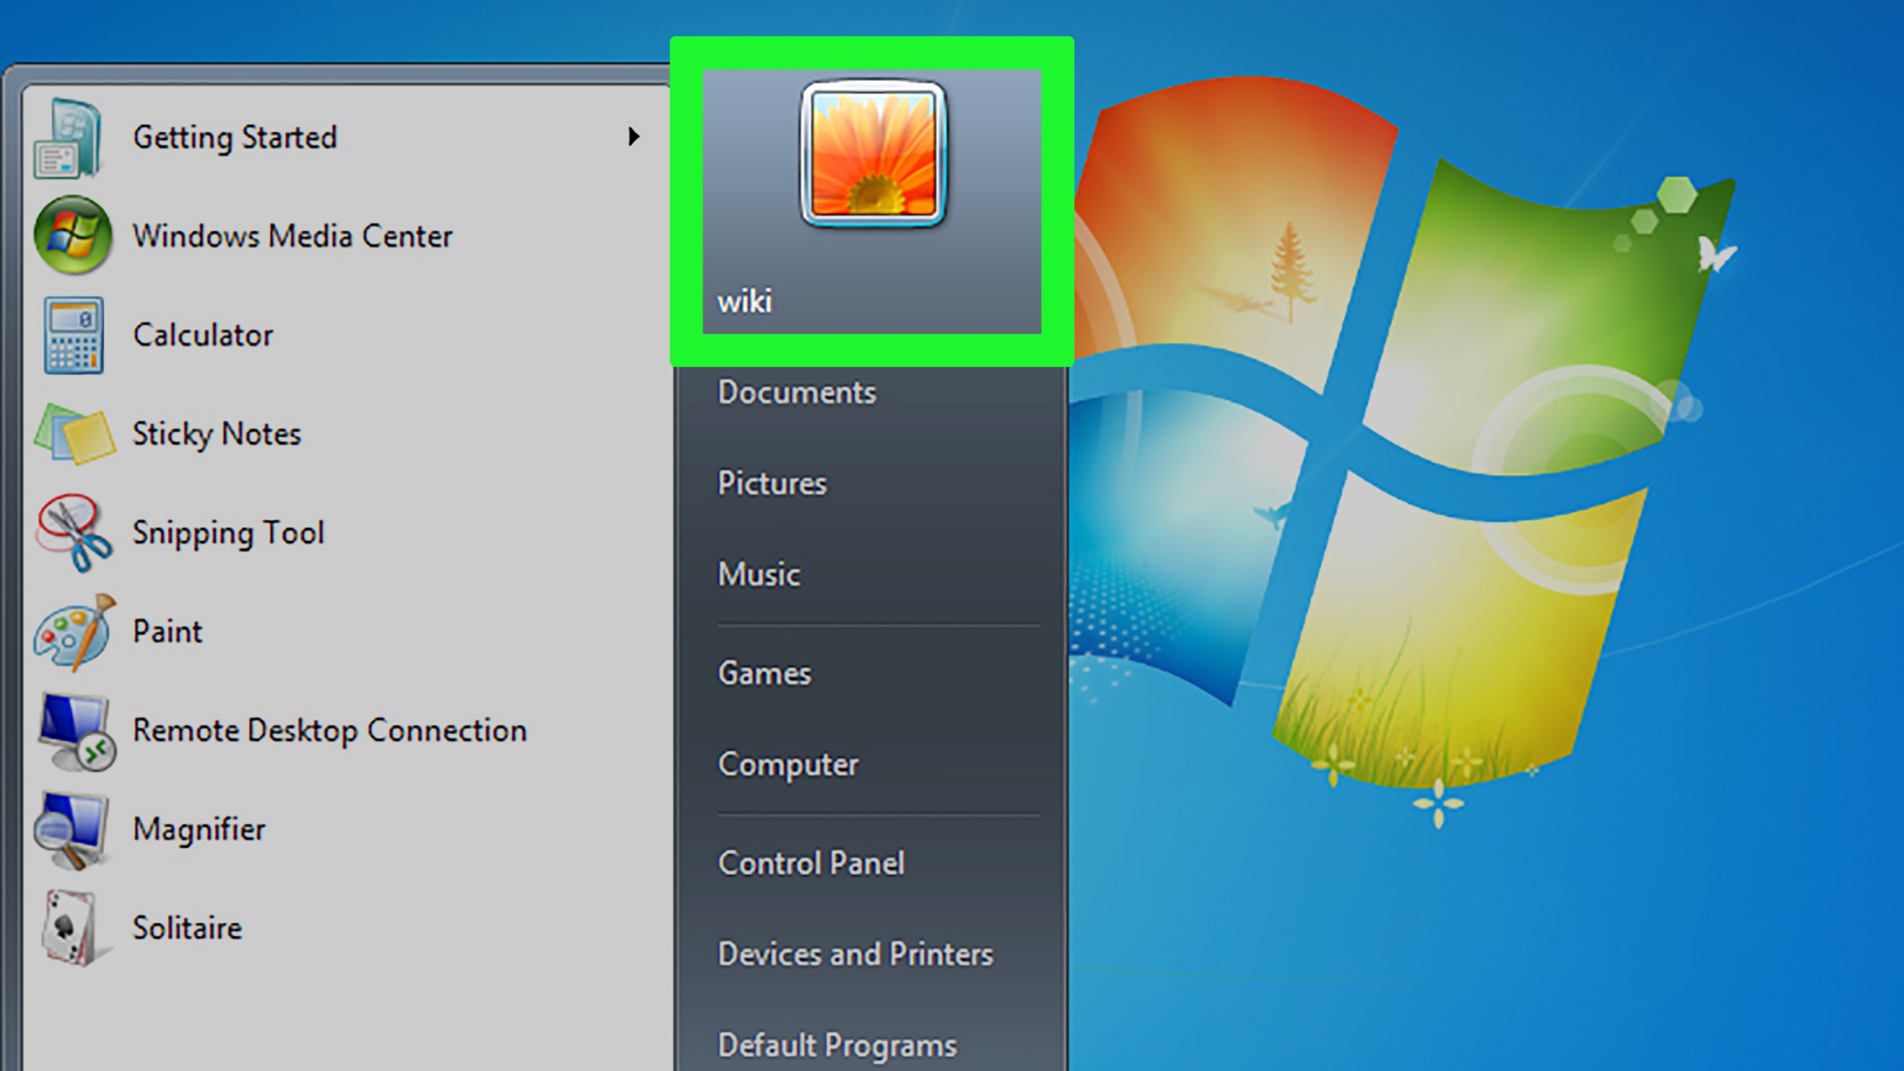The width and height of the screenshot is (1904, 1071).
Task: Click the Getting Started icon
Action: pyautogui.click(x=68, y=138)
